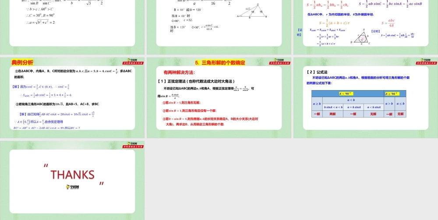The height and width of the screenshot is (220, 438).
Task: Click the a = b sinA table cell
Action: click(x=353, y=107)
